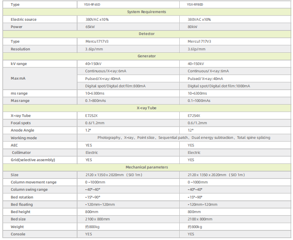Click the Mechanical parameters section header

click(146, 167)
